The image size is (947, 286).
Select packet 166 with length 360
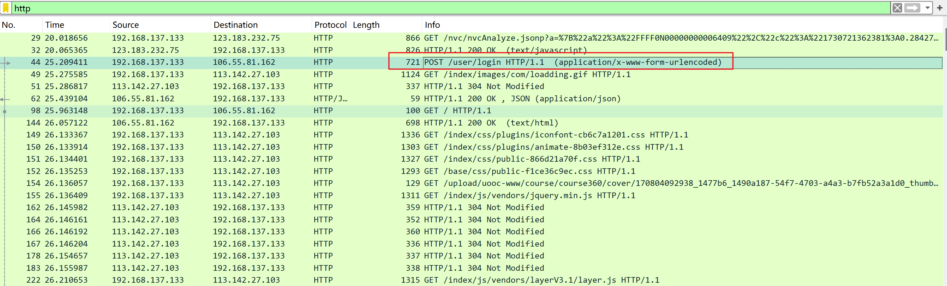471,232
